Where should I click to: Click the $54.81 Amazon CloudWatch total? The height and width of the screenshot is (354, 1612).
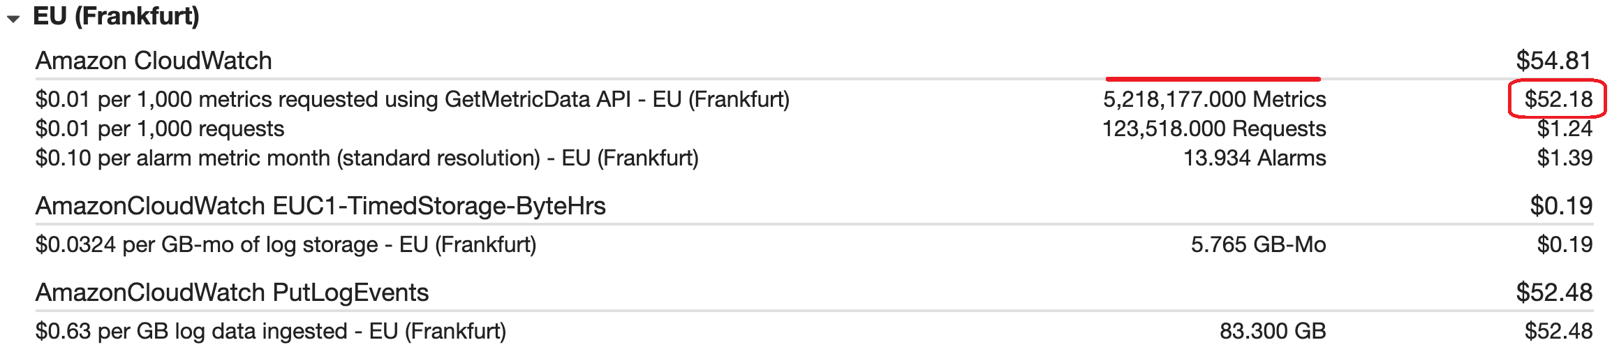(1553, 61)
